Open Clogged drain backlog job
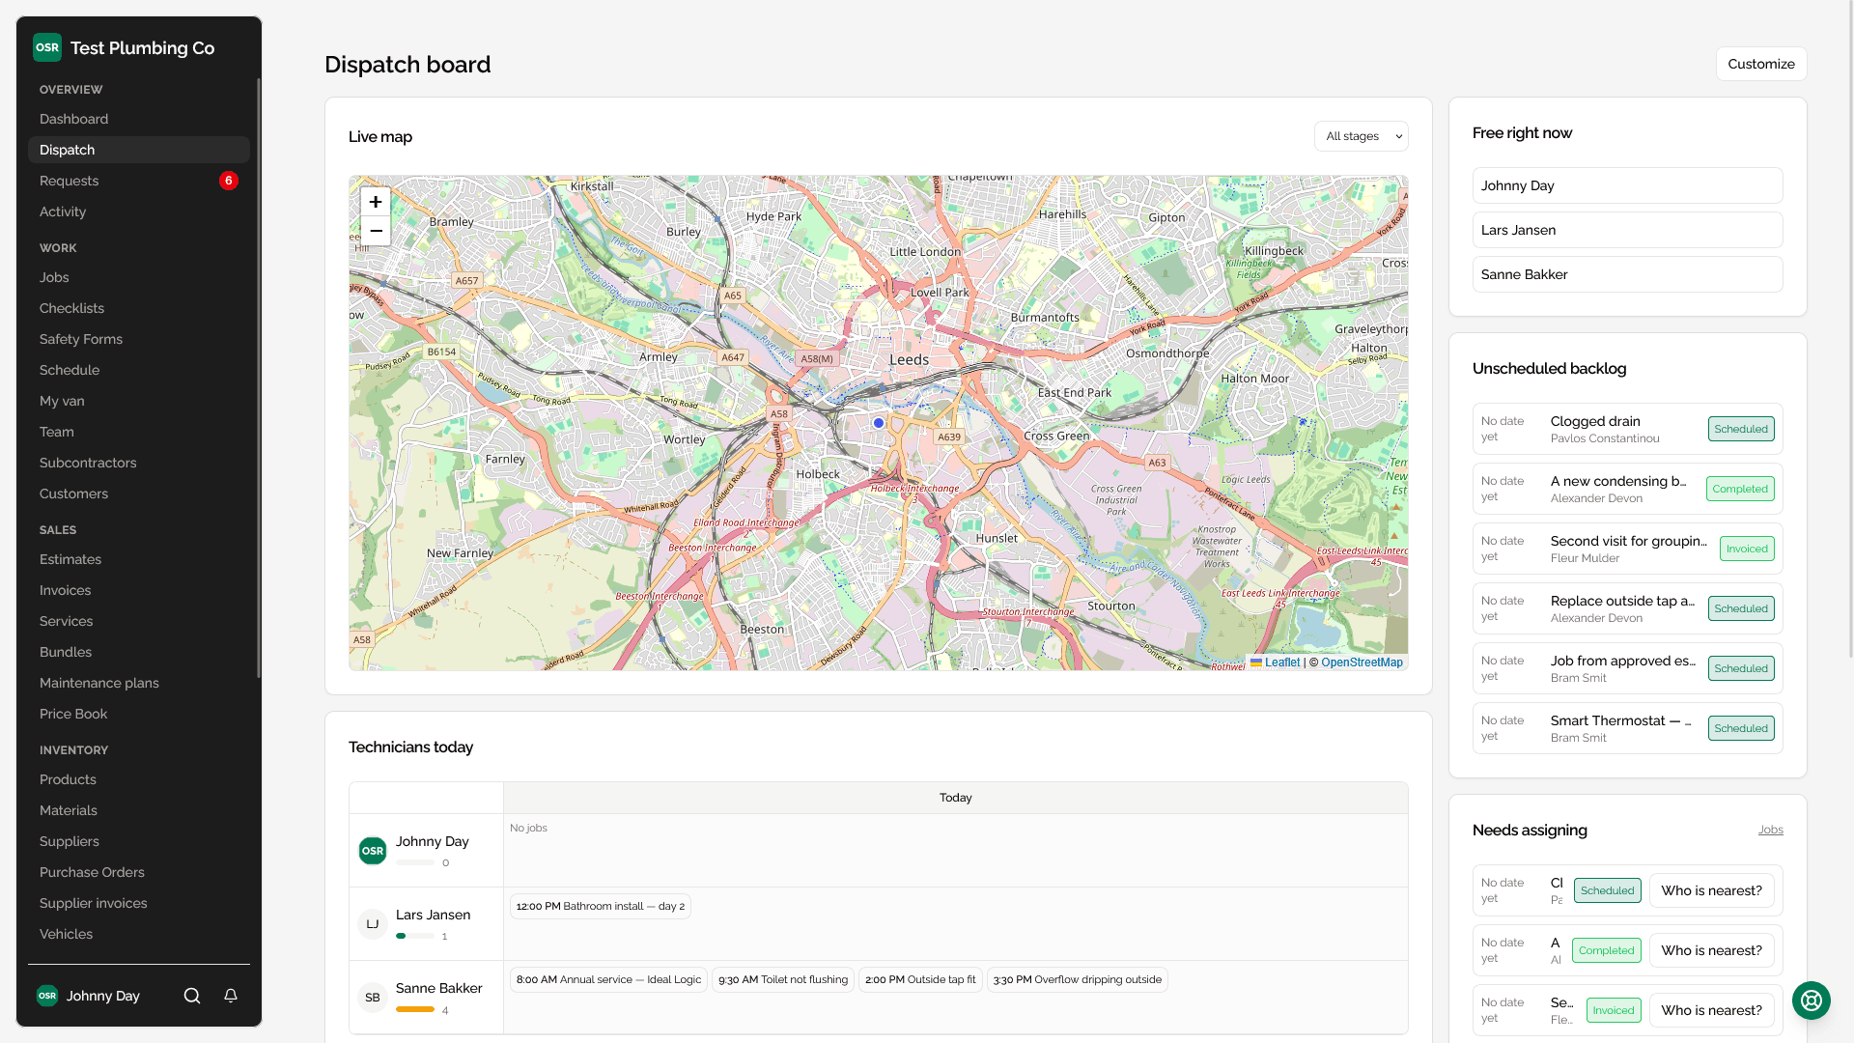Viewport: 1854px width, 1043px height. 1628,429
